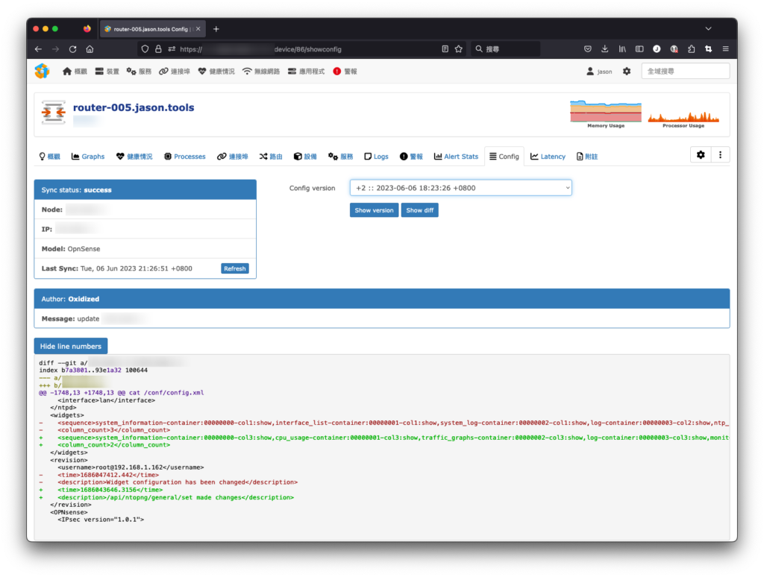Viewport: 764px width, 577px height.
Task: Open the Firefox hamburger menu
Action: coord(725,48)
